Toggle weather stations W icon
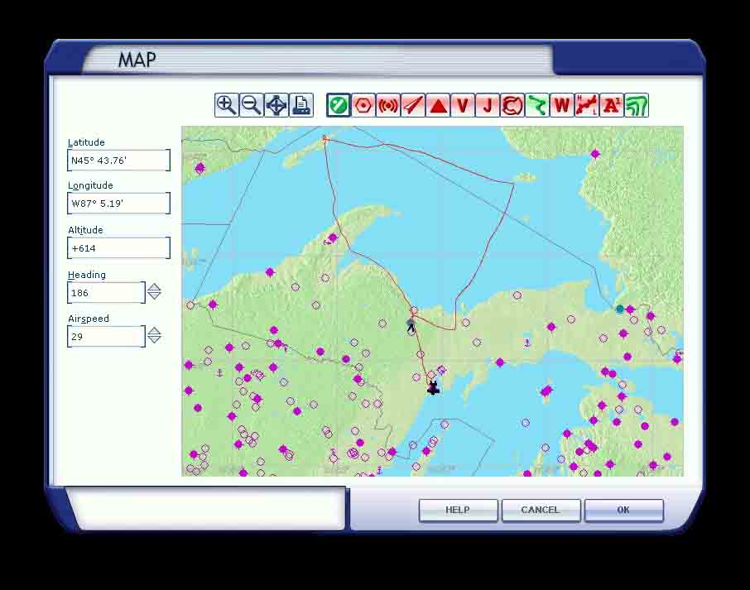This screenshot has height=590, width=750. (x=561, y=105)
